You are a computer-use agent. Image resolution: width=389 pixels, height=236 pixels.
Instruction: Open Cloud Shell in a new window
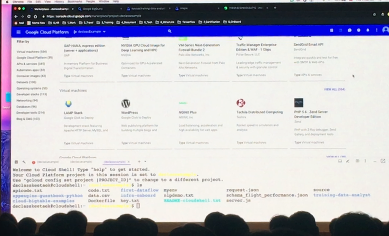pos(383,161)
